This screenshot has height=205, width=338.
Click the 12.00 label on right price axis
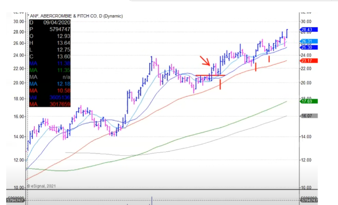pyautogui.click(x=306, y=160)
